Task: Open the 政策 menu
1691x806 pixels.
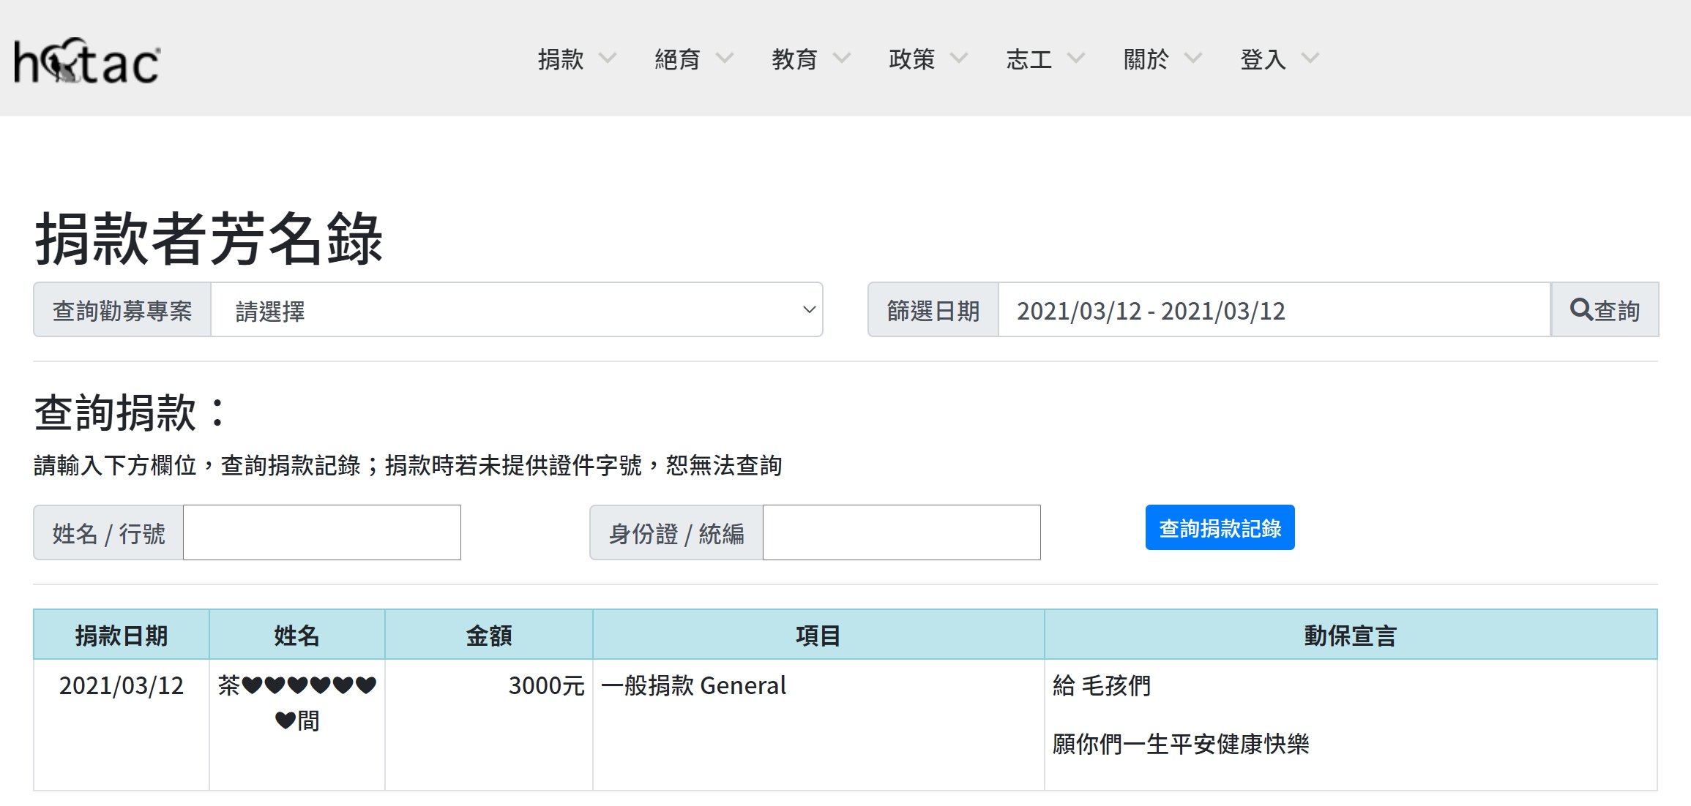Action: (x=912, y=59)
